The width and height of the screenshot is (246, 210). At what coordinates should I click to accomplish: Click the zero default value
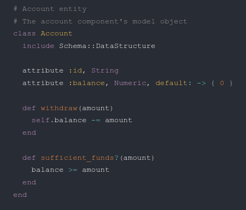click(x=222, y=83)
